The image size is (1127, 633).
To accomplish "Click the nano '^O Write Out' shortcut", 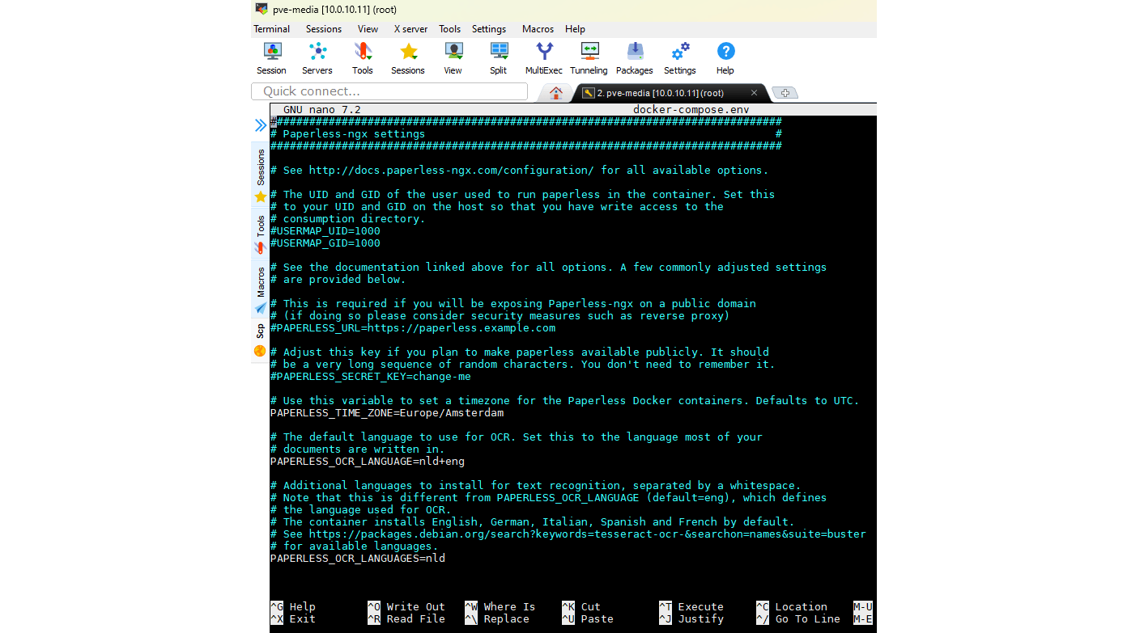I will [406, 607].
